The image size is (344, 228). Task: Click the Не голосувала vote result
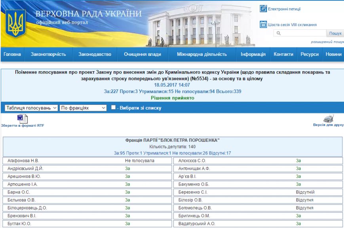139,161
